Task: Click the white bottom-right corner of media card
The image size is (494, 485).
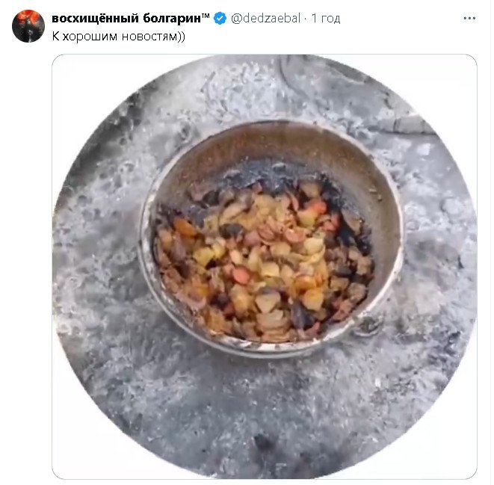Action: (x=468, y=469)
